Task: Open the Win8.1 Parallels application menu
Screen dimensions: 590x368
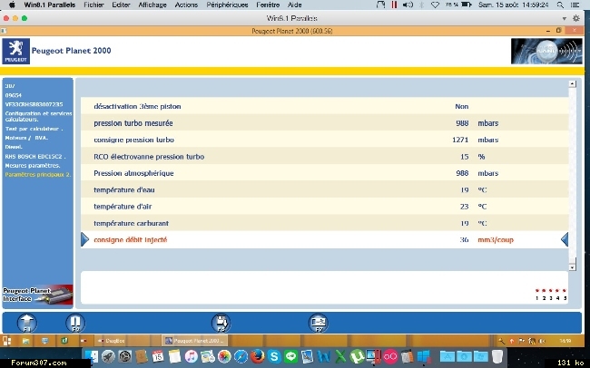Action: [50, 5]
